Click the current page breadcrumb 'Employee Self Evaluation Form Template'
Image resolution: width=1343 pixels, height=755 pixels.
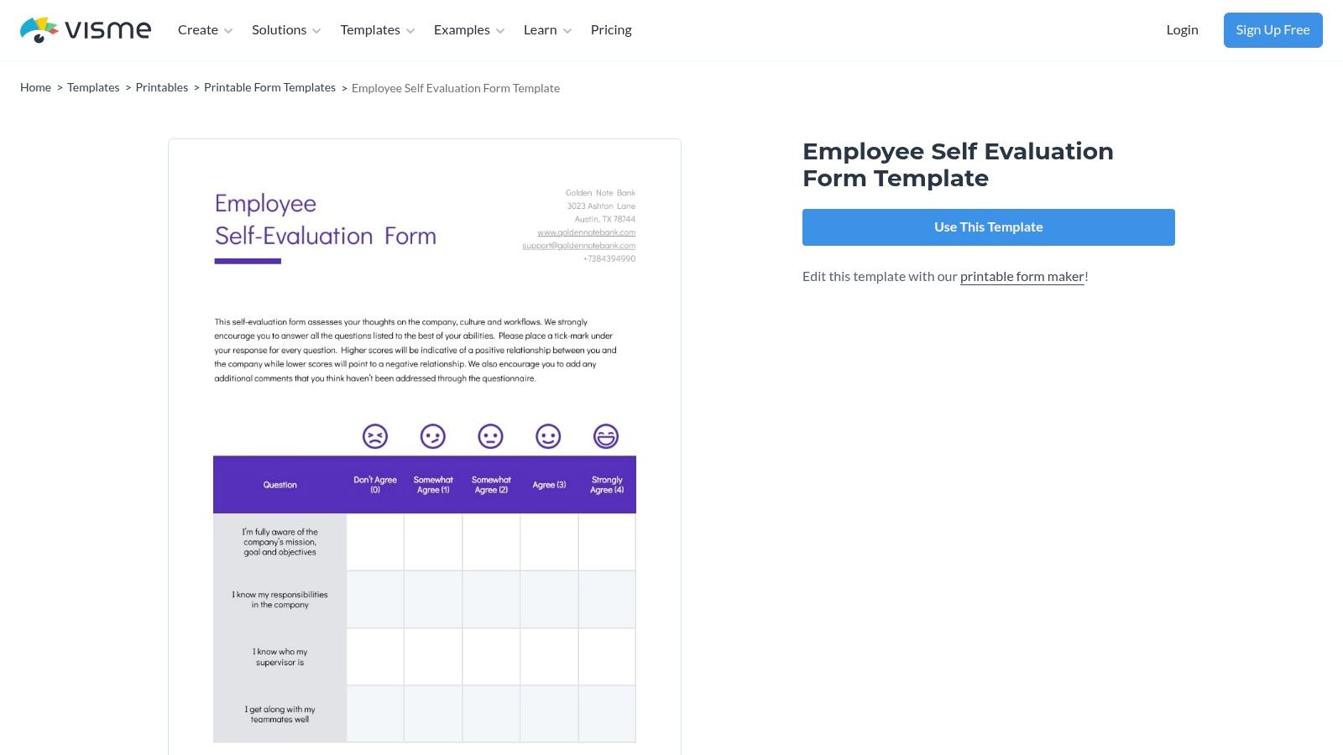(456, 88)
